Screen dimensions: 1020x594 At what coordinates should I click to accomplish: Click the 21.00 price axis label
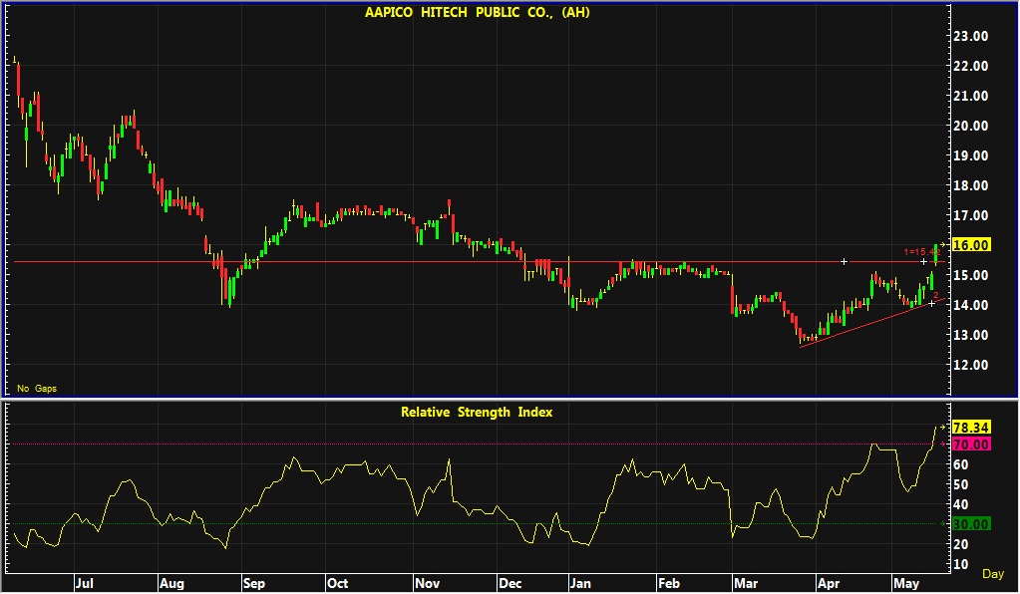click(x=970, y=96)
